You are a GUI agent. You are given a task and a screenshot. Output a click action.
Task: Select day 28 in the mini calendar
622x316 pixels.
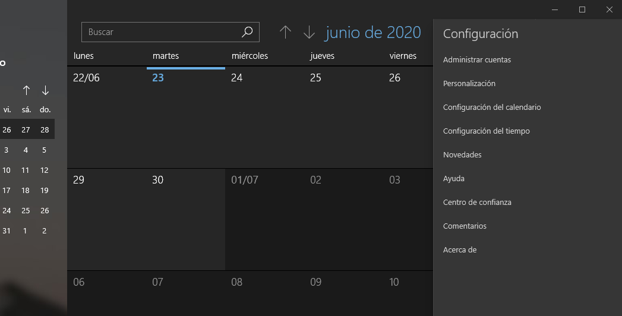point(45,129)
